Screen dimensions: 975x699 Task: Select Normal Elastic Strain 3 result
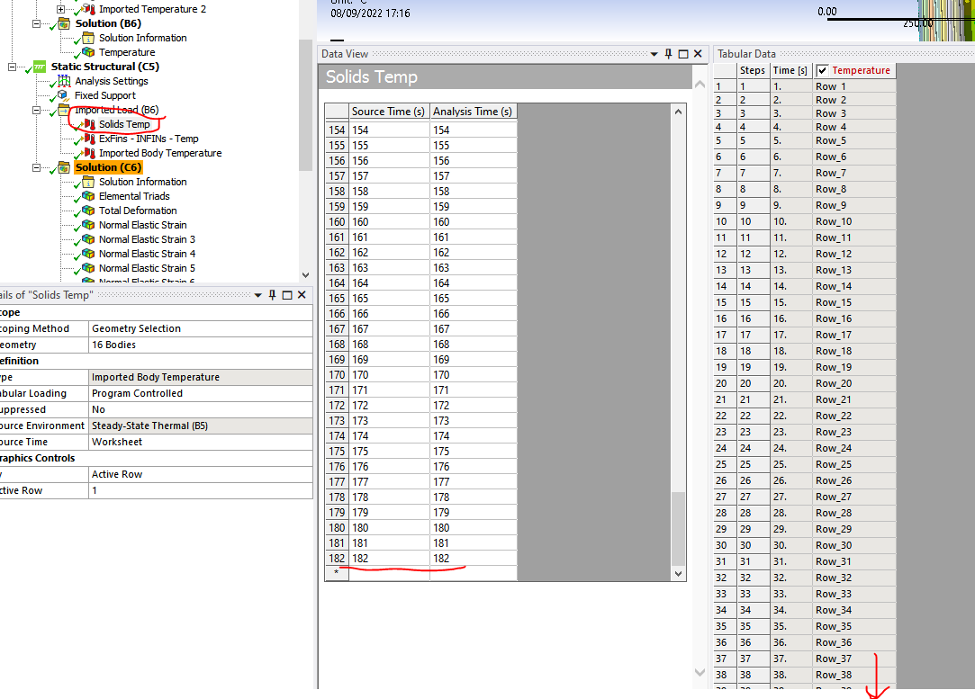tap(147, 239)
